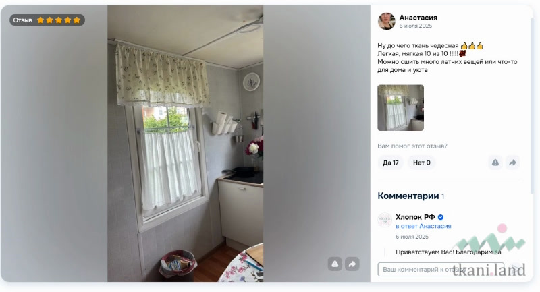Expand the Приветствуем Вас reply text
The image size is (540, 292).
tap(448, 252)
